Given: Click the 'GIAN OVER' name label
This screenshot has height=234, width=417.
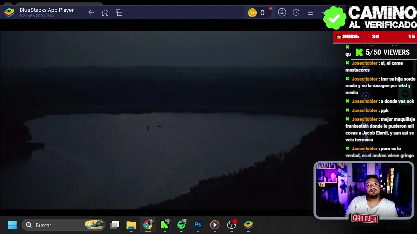Looking at the screenshot, I should 364,219.
